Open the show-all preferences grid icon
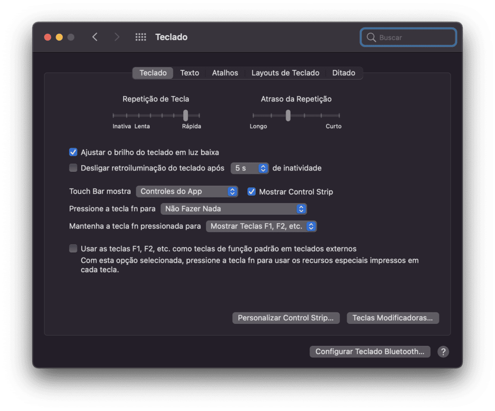This screenshot has width=495, height=411. [141, 37]
